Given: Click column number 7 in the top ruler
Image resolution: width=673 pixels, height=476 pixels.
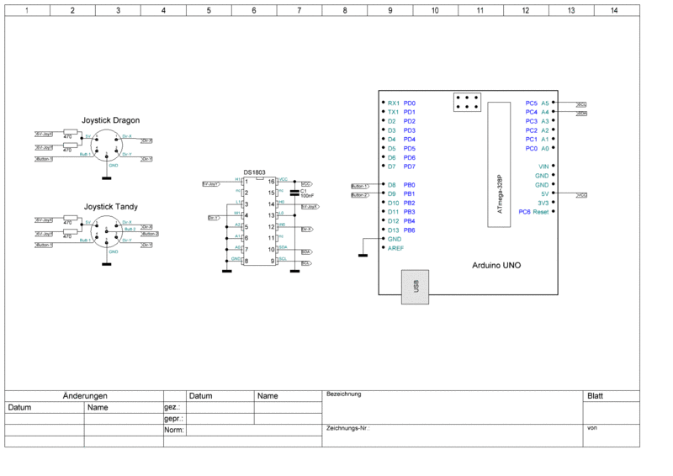Looking at the screenshot, I should pos(299,10).
